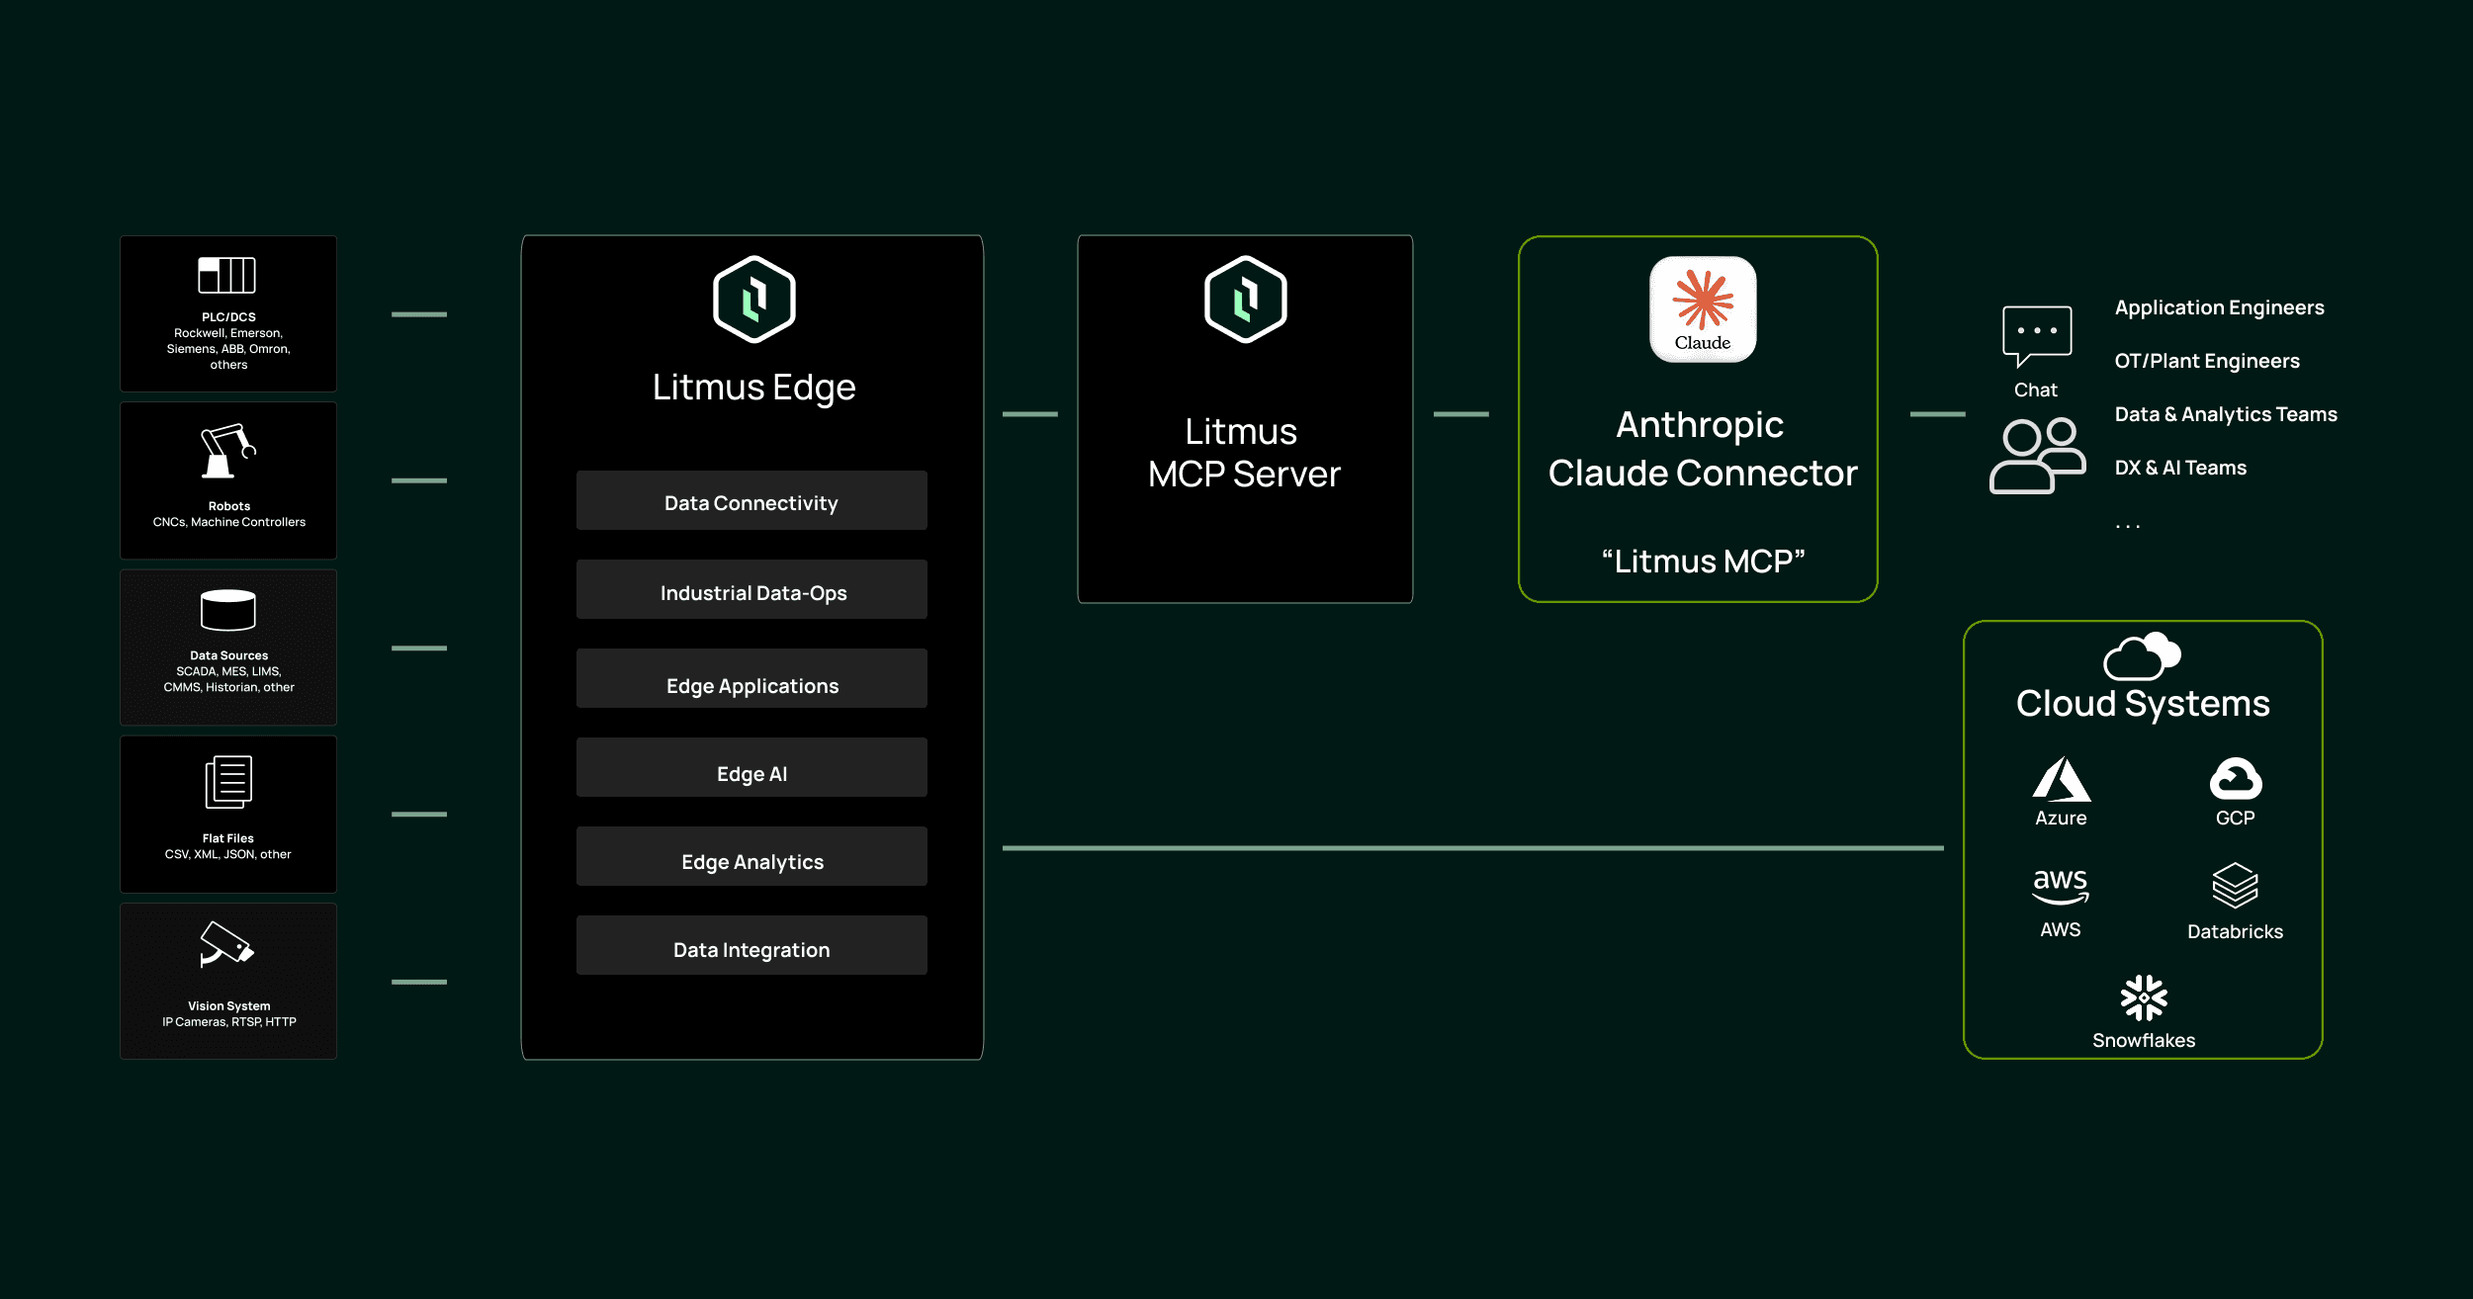
Task: Click the users group icon
Action: pos(2038,456)
